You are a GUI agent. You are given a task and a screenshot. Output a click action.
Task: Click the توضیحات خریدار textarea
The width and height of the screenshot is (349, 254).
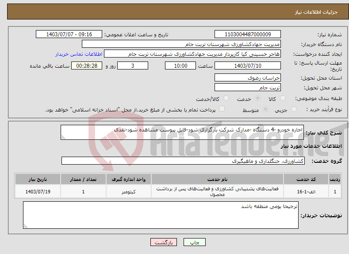click(161, 215)
